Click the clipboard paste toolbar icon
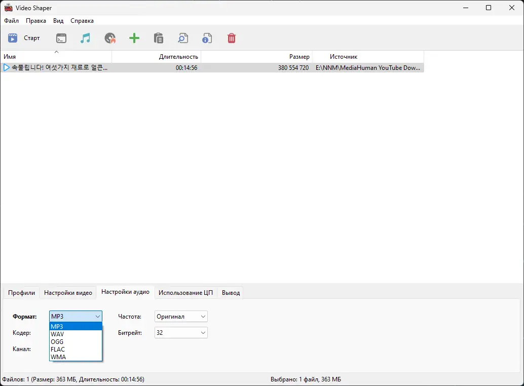Viewport: 524px width, 386px height. (159, 38)
